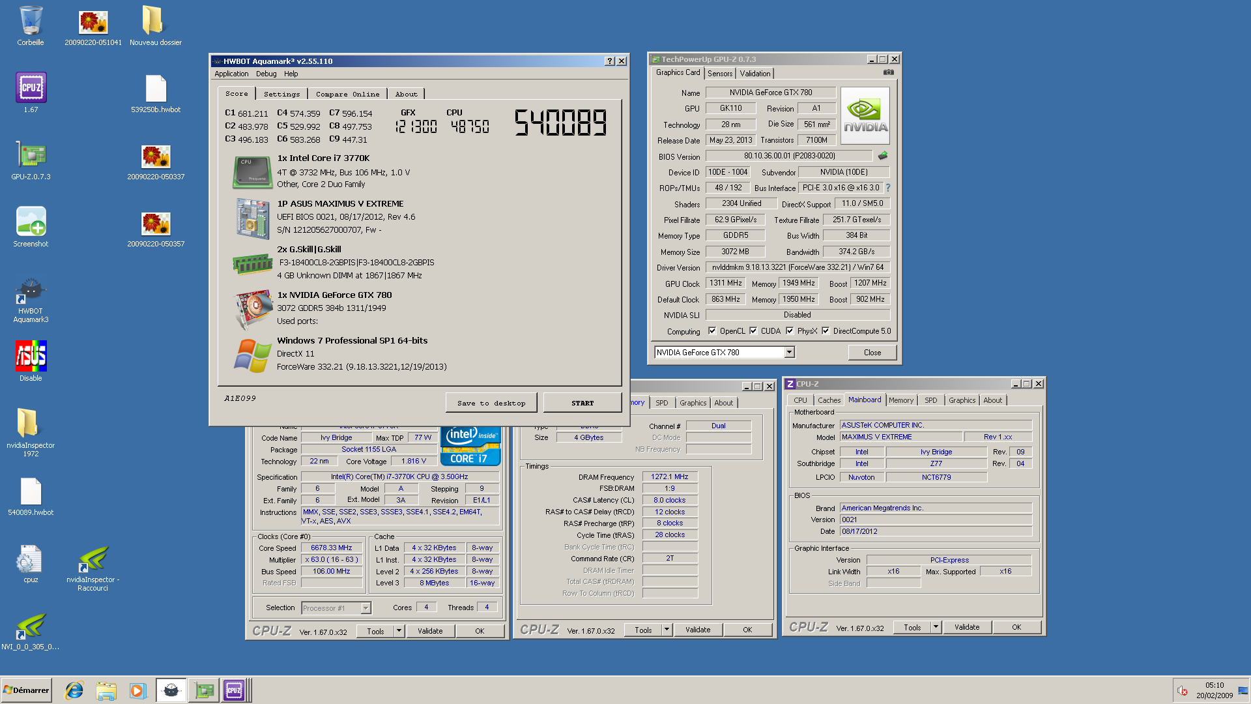Open the ASUS Disable desktop icon
This screenshot has height=704, width=1251.
click(x=31, y=361)
